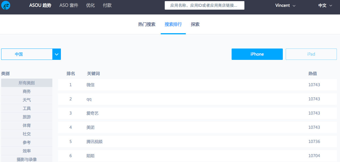Choose the 天气 category
The height and width of the screenshot is (162, 340).
[x=27, y=100]
